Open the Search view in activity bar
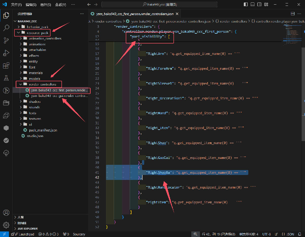The image size is (305, 237). (6, 28)
